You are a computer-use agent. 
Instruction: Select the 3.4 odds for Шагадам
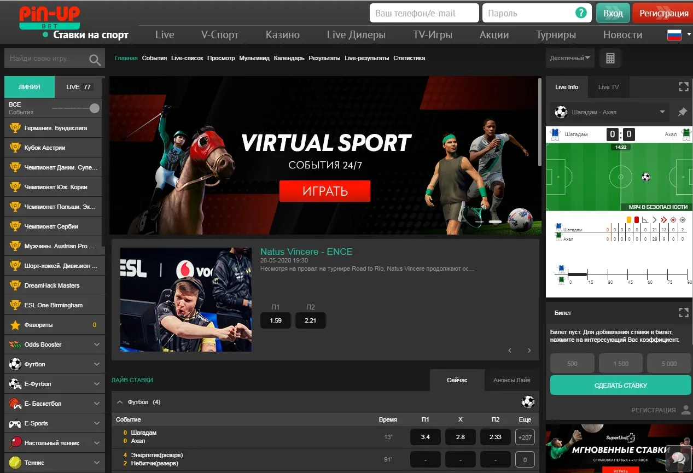[x=426, y=437]
